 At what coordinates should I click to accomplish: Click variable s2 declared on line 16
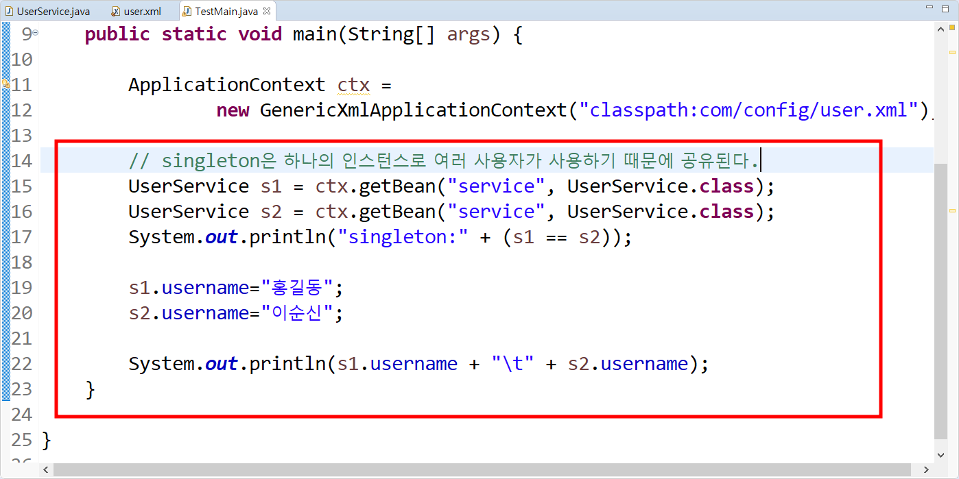[271, 212]
